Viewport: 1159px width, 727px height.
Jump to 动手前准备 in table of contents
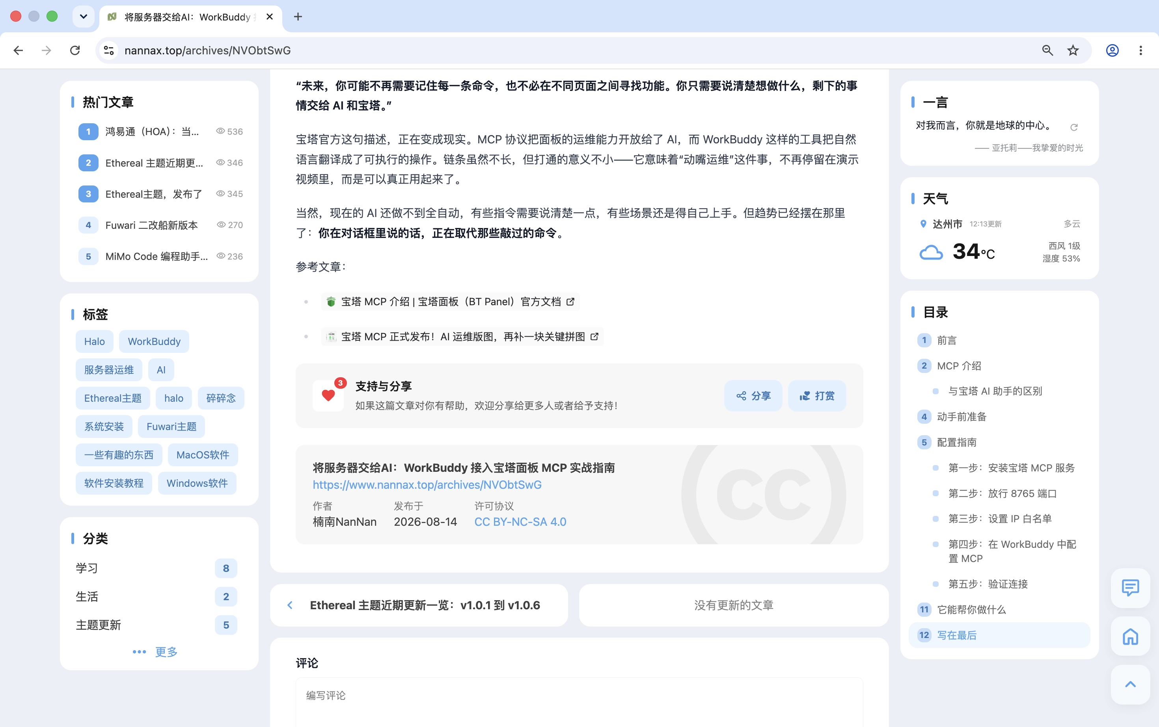point(999,417)
